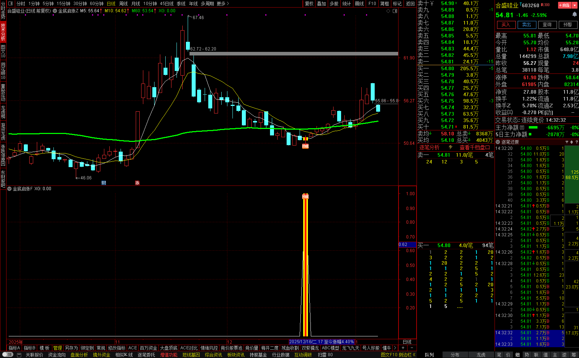This screenshot has width=579, height=358.
Task: Select the 龙飞九天 indicator tab
Action: point(351,348)
